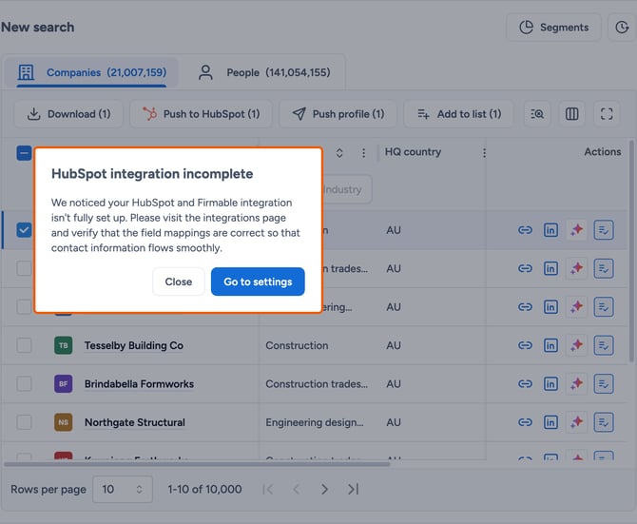Open industry column options menu
The width and height of the screenshot is (637, 524).
pyautogui.click(x=363, y=153)
